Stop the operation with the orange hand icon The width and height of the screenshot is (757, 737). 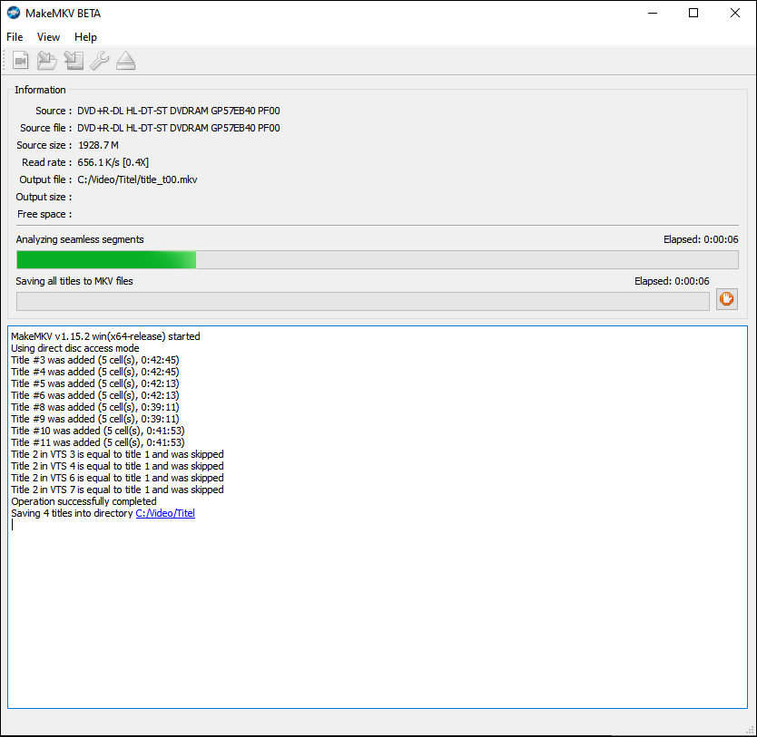coord(726,299)
